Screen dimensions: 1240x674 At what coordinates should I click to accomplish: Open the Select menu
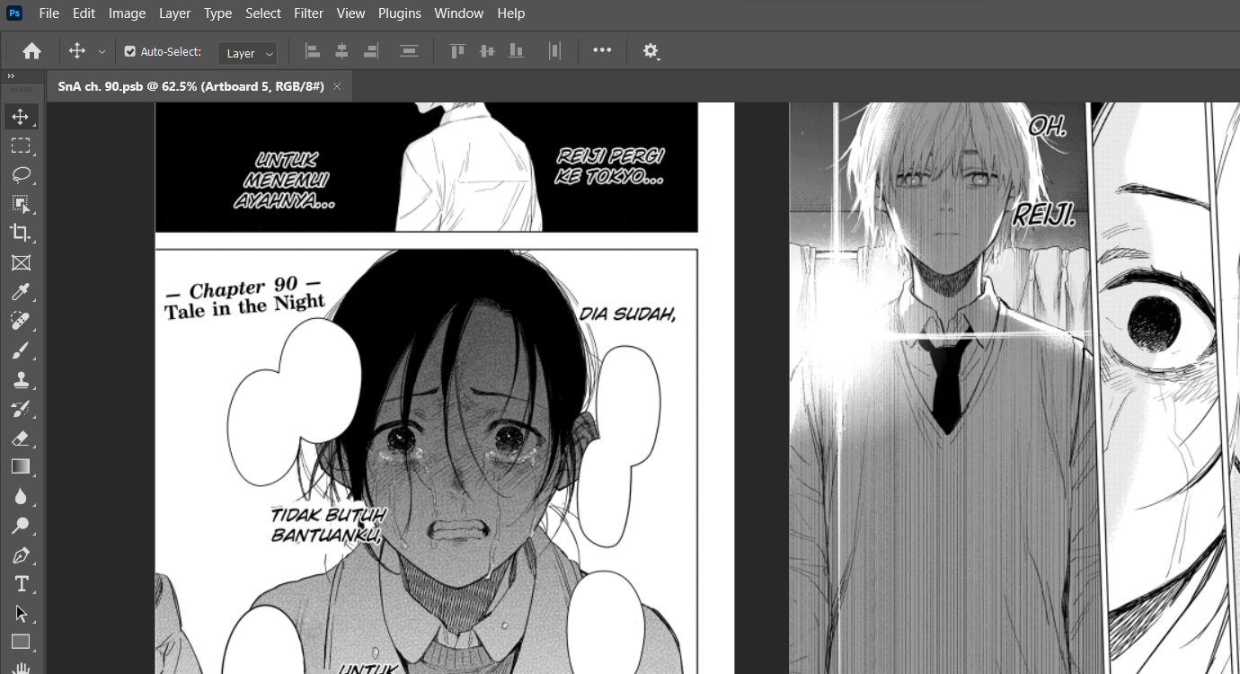point(263,13)
